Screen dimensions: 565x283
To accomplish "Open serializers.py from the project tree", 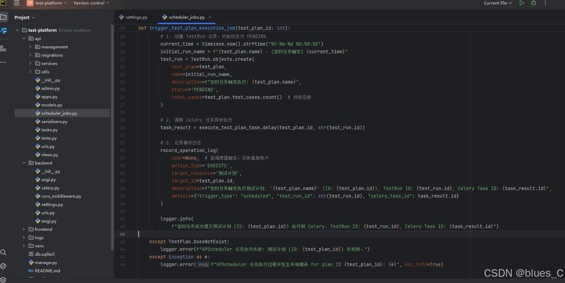I will [x=52, y=122].
